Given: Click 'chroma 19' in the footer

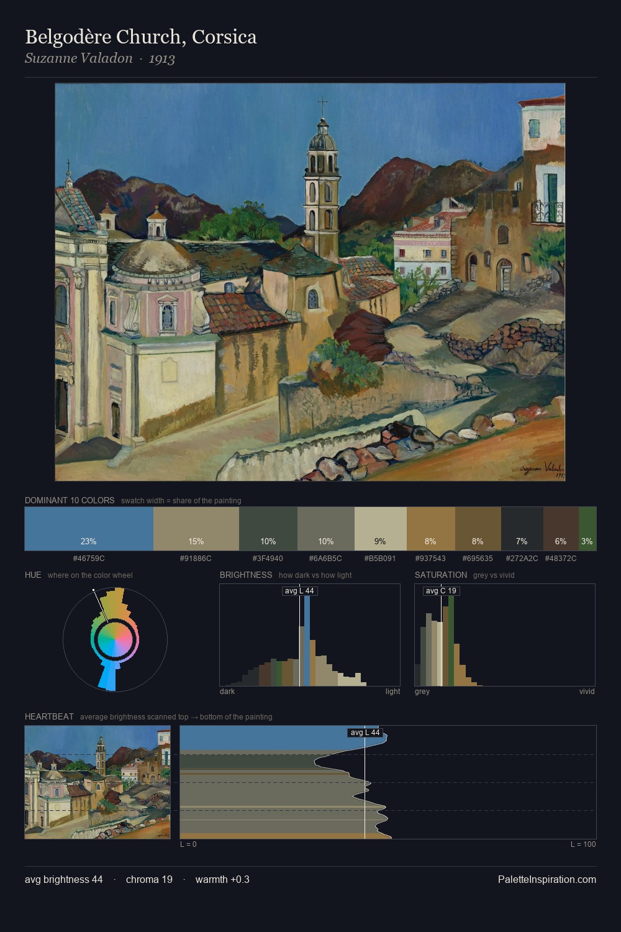Looking at the screenshot, I should [149, 879].
